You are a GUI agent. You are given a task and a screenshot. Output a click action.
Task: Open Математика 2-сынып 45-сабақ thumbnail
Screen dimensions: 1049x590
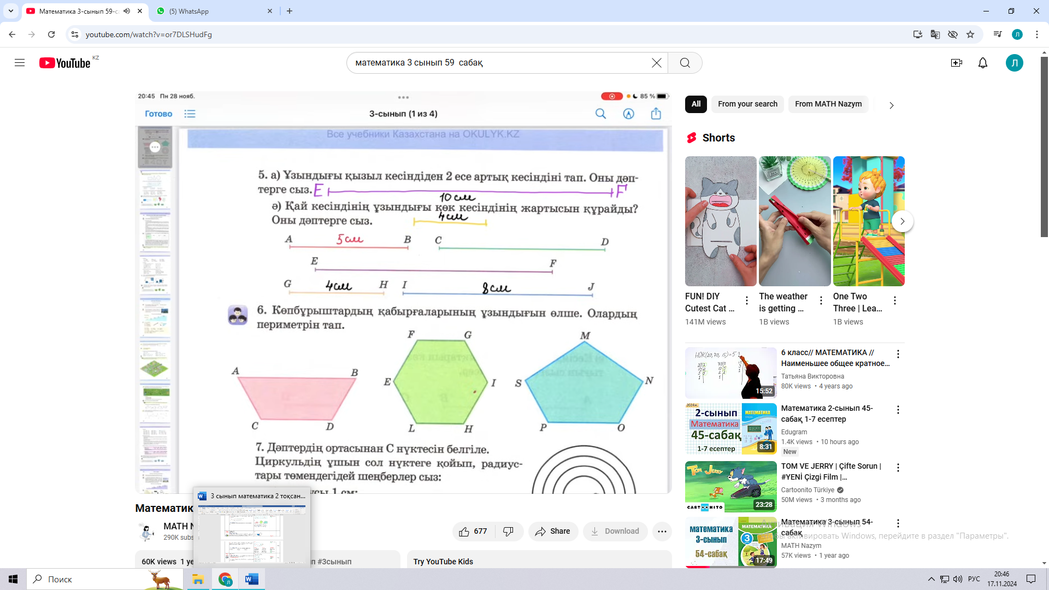(730, 429)
